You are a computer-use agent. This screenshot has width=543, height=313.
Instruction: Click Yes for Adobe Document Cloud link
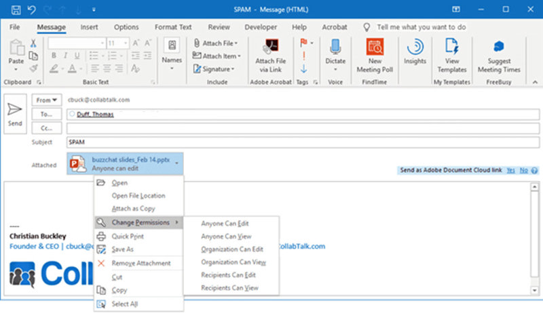(510, 170)
